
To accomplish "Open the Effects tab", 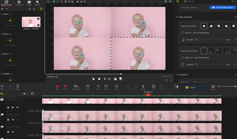I will 38,3.
